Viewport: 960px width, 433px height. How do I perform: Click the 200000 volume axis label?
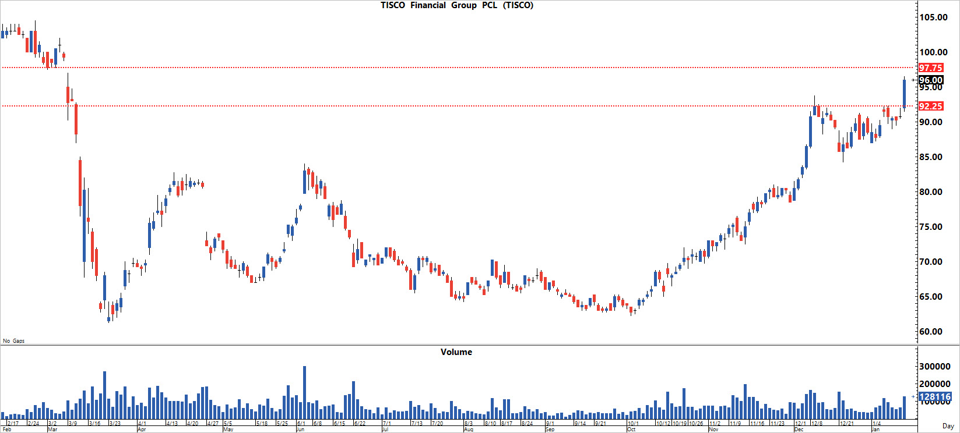pos(936,384)
